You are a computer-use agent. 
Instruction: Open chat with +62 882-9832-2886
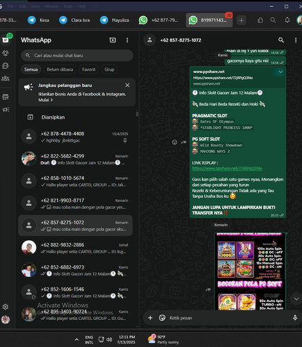76,248
